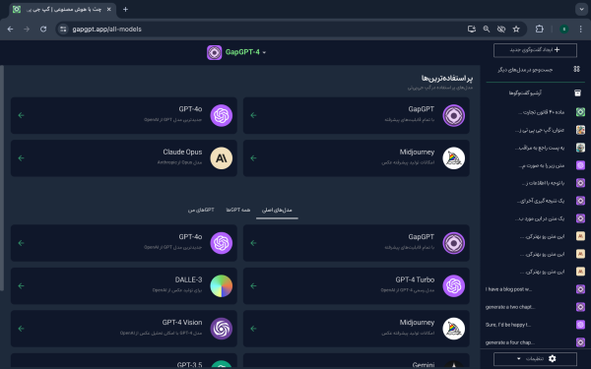Open جستجو در مدل‌های دیگر grid icon
The image size is (591, 369).
[x=576, y=69]
